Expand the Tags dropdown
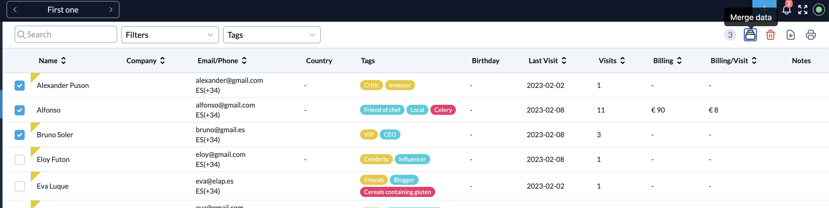The width and height of the screenshot is (829, 208). (271, 35)
